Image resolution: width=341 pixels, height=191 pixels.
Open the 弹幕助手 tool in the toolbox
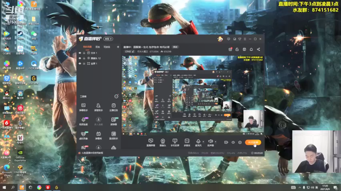click(x=83, y=107)
